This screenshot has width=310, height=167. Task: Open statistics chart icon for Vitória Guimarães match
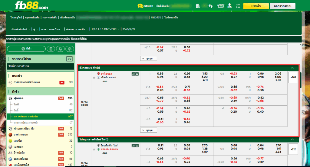(133, 146)
